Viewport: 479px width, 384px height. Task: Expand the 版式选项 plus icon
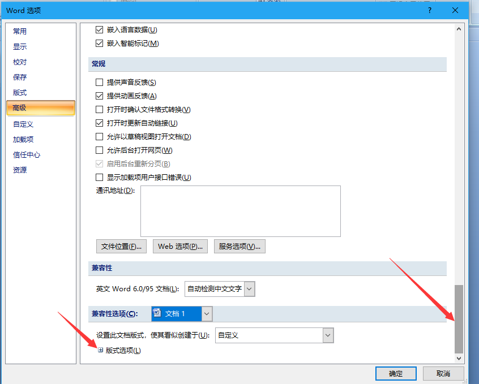[101, 350]
